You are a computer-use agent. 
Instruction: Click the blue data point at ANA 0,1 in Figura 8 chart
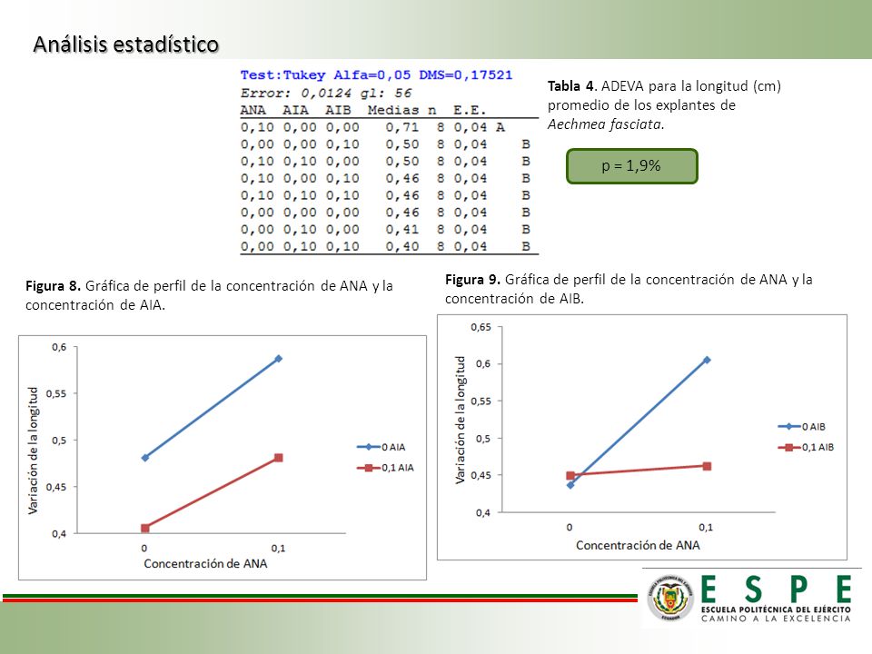[279, 359]
